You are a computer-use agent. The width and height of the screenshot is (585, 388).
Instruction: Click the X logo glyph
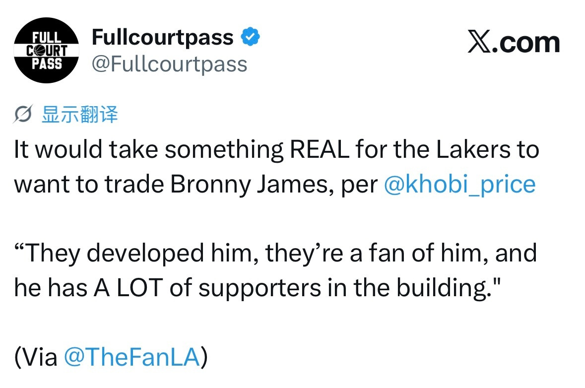(x=479, y=42)
